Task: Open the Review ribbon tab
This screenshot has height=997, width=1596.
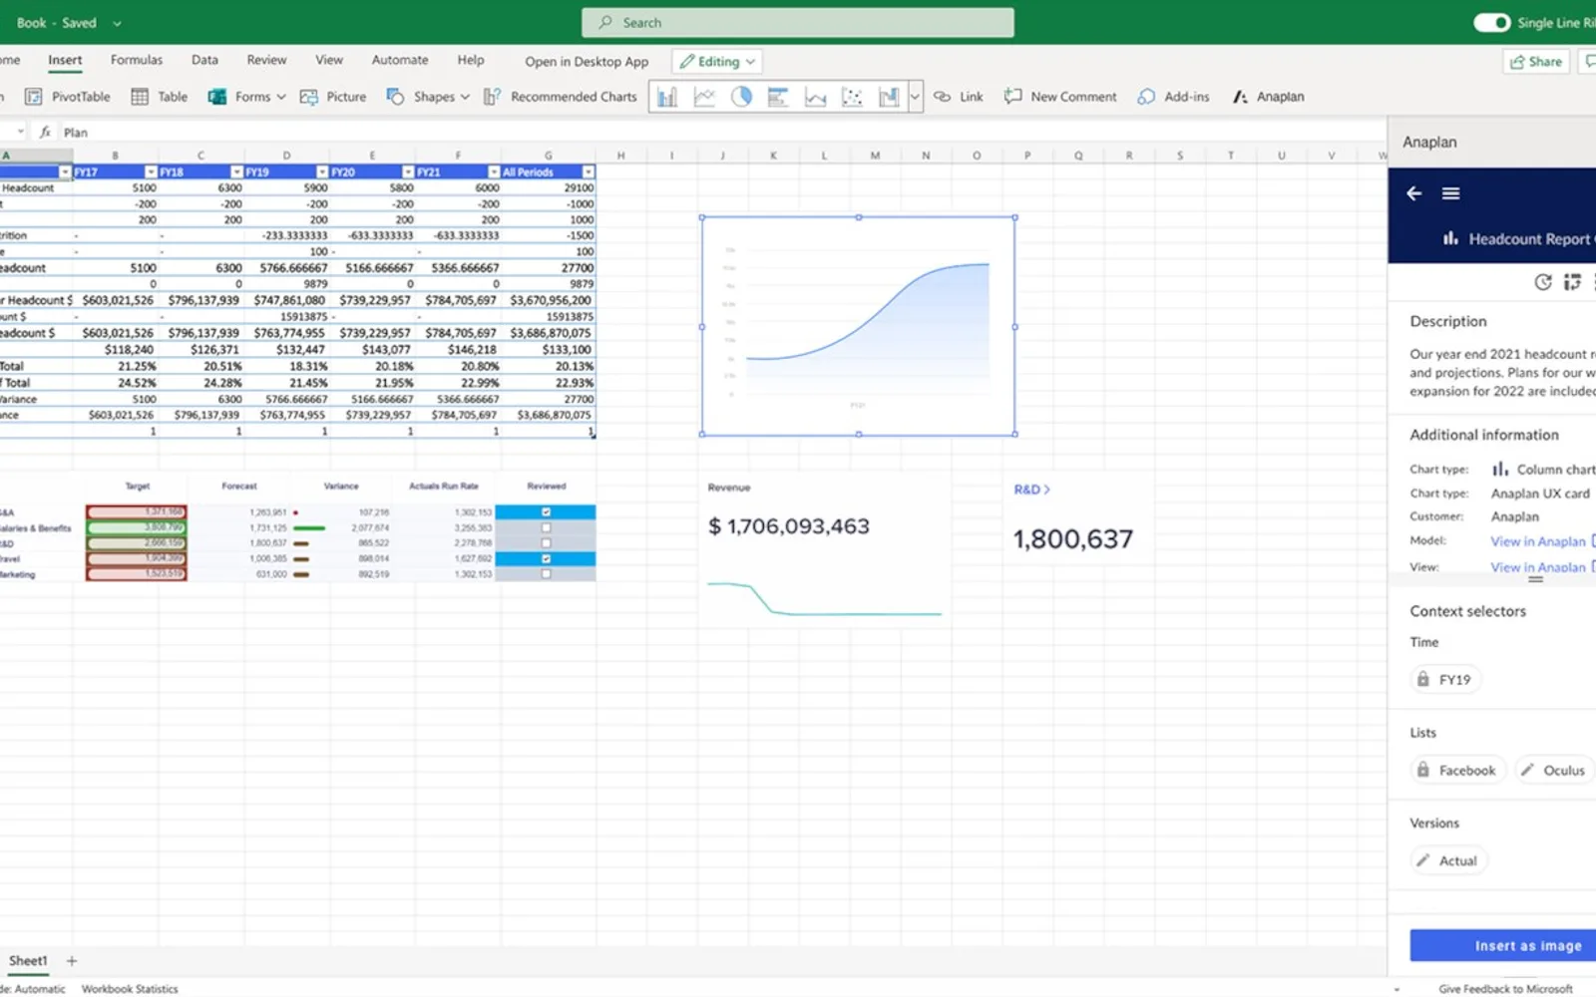Action: [x=266, y=60]
